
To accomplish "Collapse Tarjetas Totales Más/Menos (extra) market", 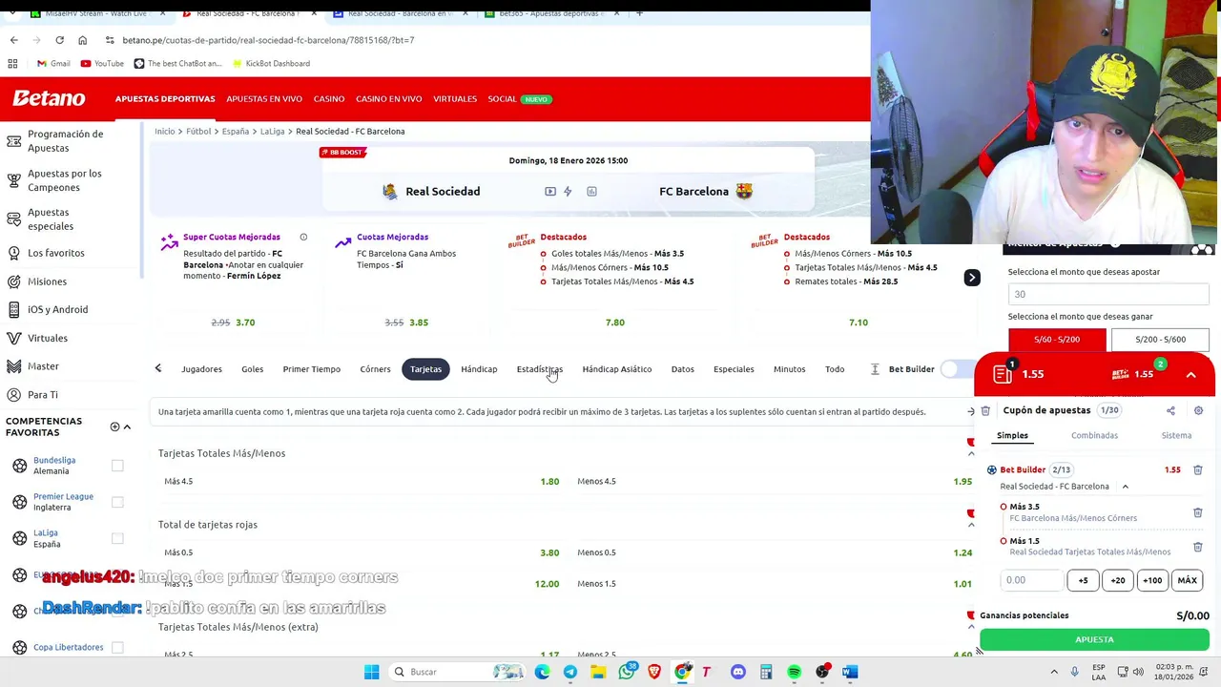I will pyautogui.click(x=971, y=627).
